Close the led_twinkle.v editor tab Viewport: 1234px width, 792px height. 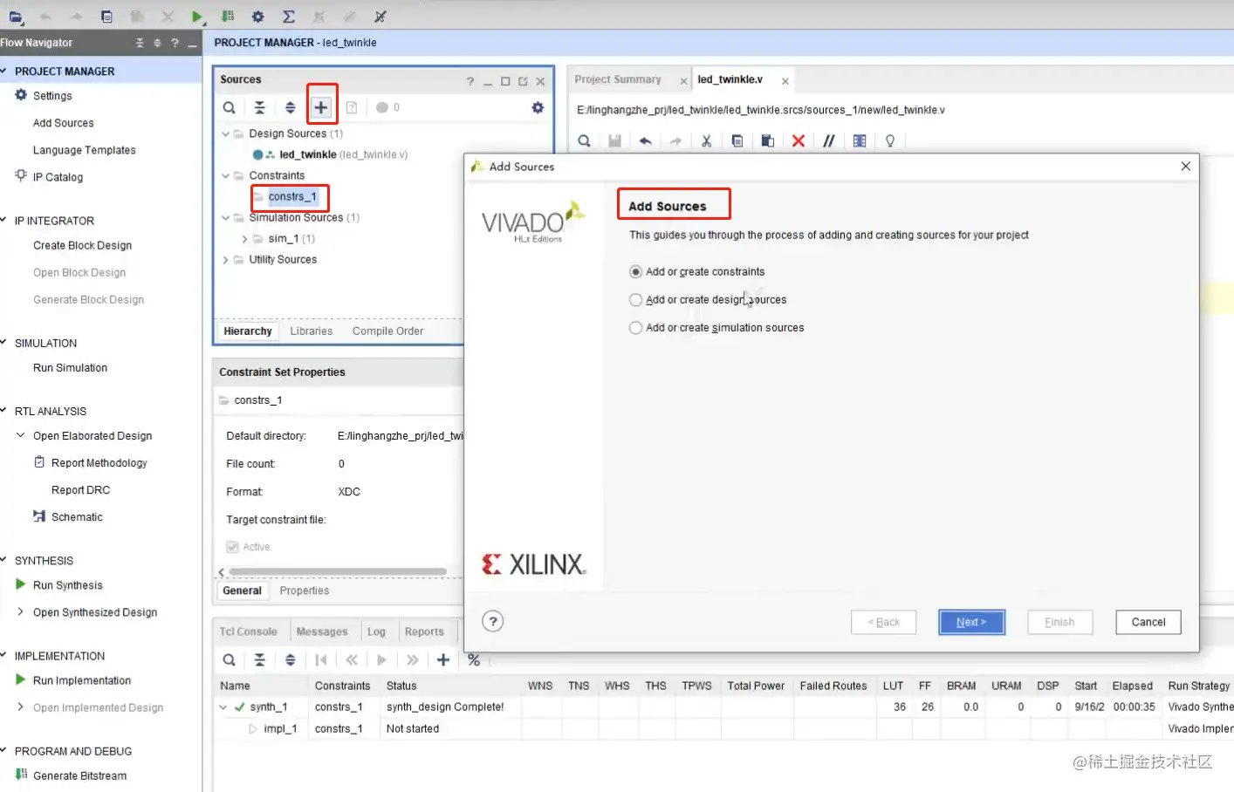click(785, 81)
